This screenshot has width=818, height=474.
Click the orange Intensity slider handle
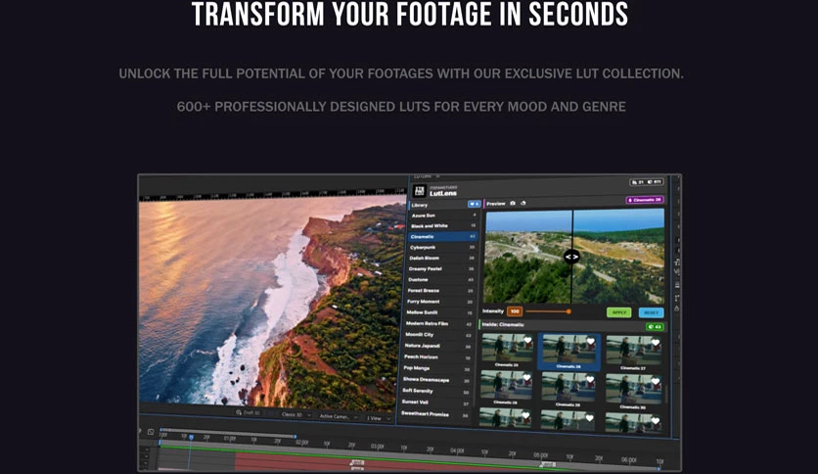(568, 311)
